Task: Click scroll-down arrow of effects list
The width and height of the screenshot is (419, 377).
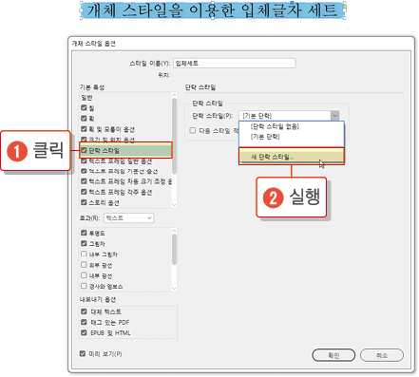Action: [174, 289]
